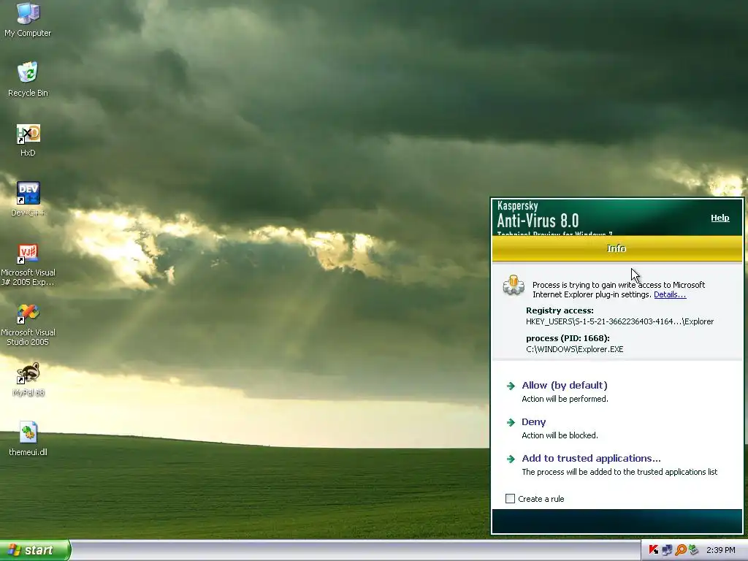The width and height of the screenshot is (748, 561).
Task: Click the Safely Remove Hardware tray icon
Action: tap(693, 550)
